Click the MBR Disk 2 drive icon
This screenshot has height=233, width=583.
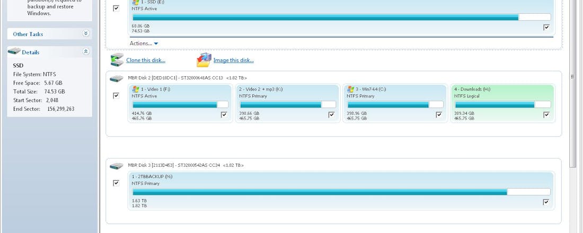116,78
